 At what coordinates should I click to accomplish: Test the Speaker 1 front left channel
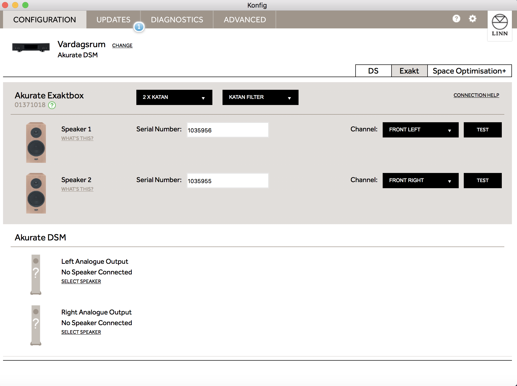[483, 130]
